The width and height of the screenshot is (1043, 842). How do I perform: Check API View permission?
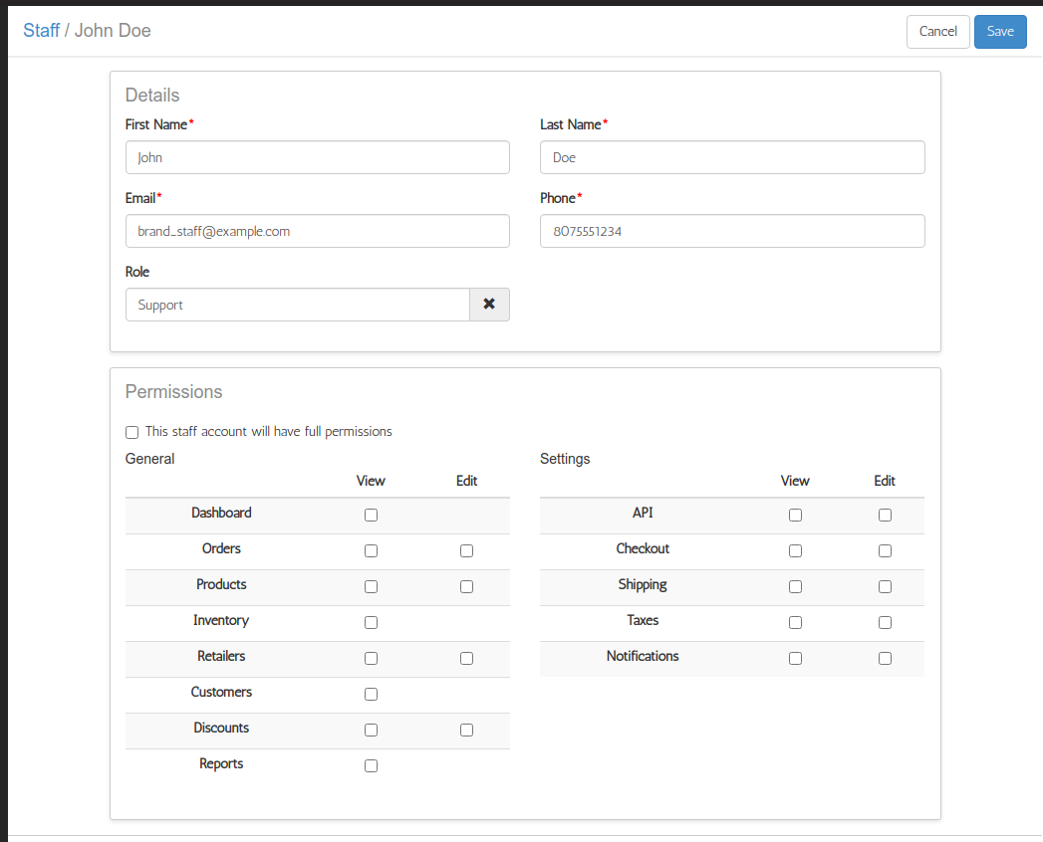(x=796, y=515)
